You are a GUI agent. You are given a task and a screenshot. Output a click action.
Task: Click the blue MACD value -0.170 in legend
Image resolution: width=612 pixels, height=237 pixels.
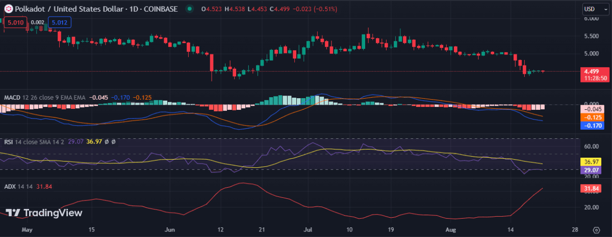pyautogui.click(x=121, y=97)
